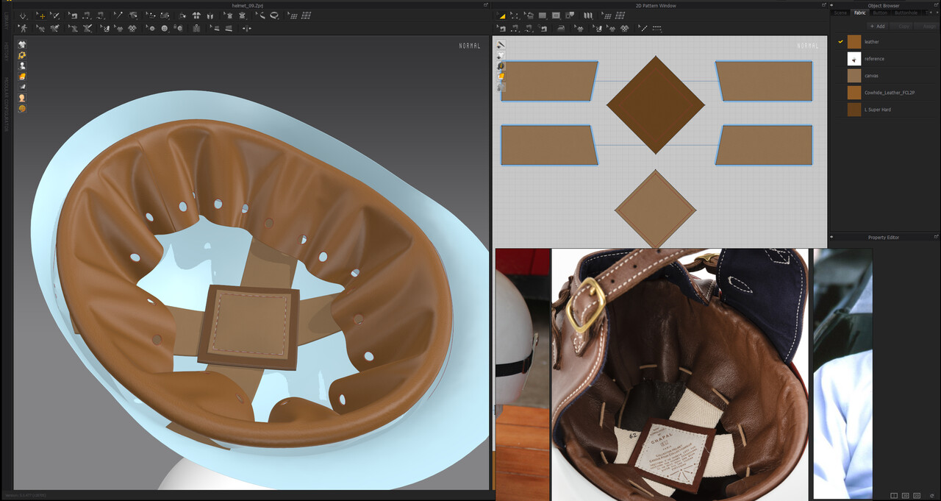Select the dashed line tool in 2D toolbar
The image size is (941, 501).
656,28
